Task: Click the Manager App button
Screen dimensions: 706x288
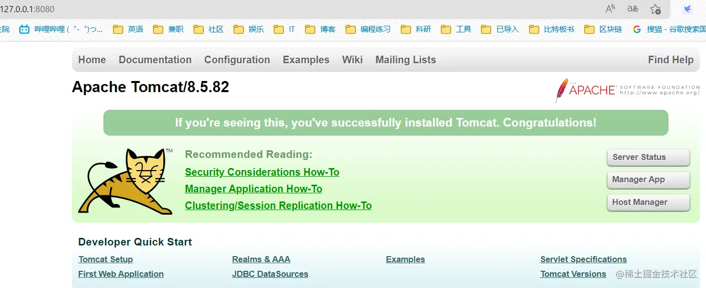Action: coord(648,180)
